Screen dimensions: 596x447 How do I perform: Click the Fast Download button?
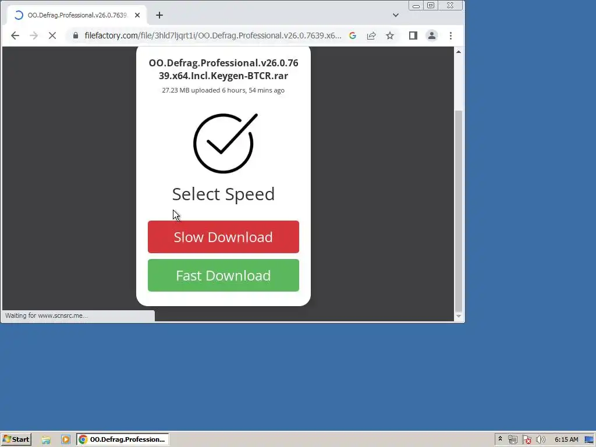pos(223,275)
